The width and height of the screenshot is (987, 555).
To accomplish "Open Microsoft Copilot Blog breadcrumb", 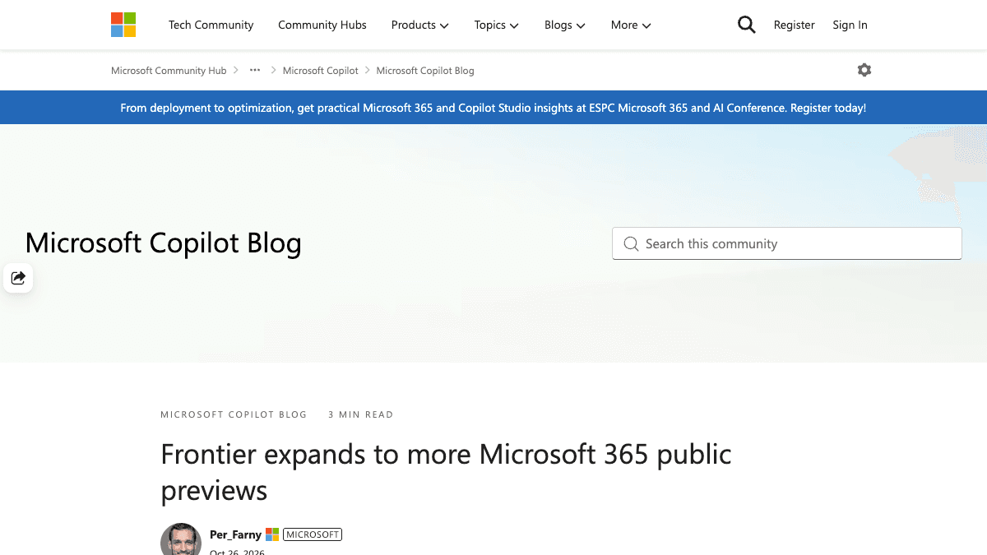I will point(425,71).
